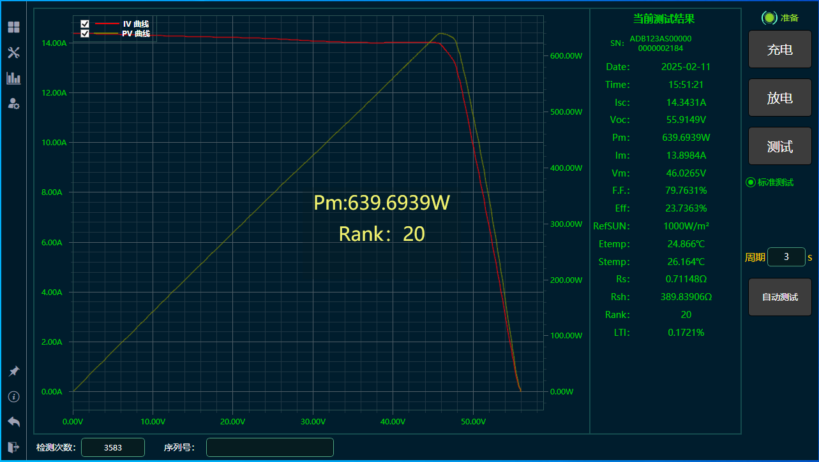The width and height of the screenshot is (819, 462).
Task: Open the user settings icon in sidebar
Action: (x=13, y=104)
